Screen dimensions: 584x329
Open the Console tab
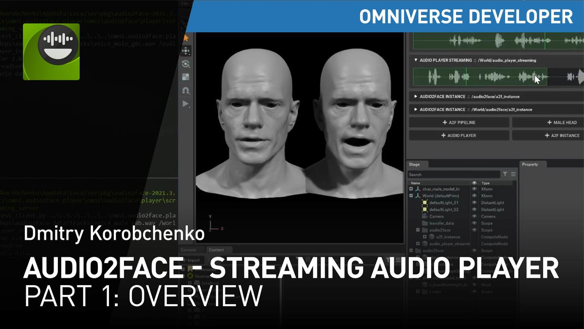tap(188, 250)
